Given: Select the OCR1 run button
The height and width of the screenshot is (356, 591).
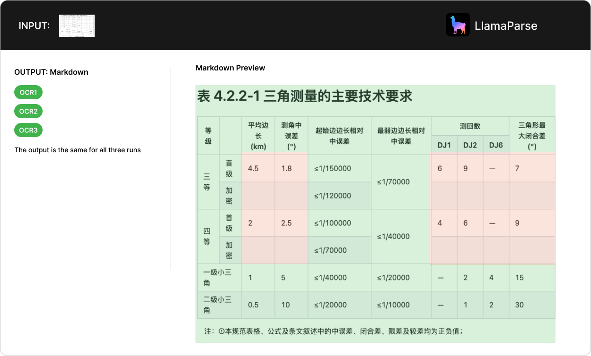Looking at the screenshot, I should point(28,92).
